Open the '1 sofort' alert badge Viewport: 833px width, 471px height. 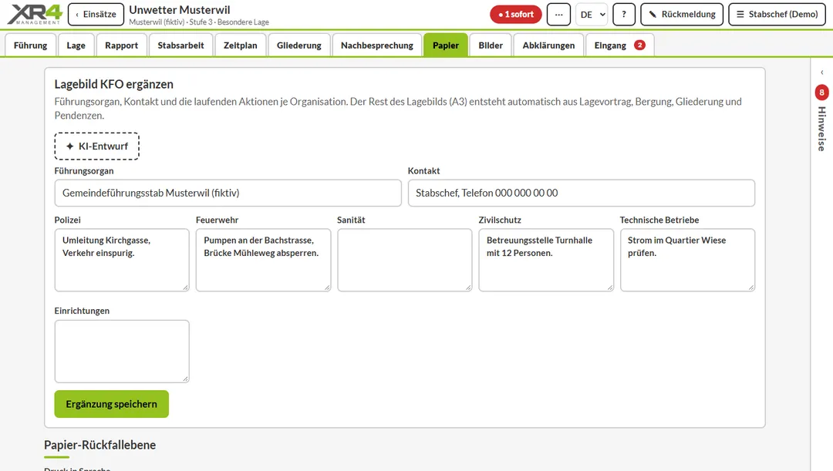coord(516,15)
